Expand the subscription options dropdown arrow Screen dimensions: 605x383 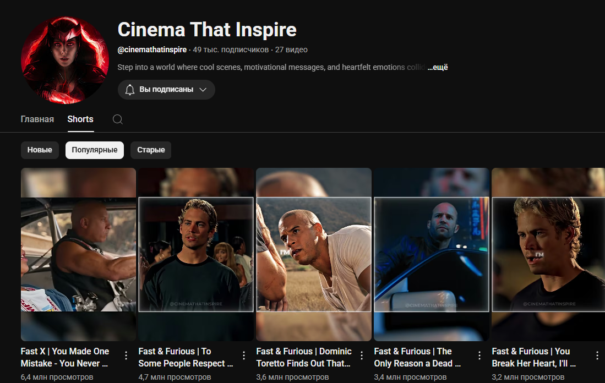(x=202, y=89)
